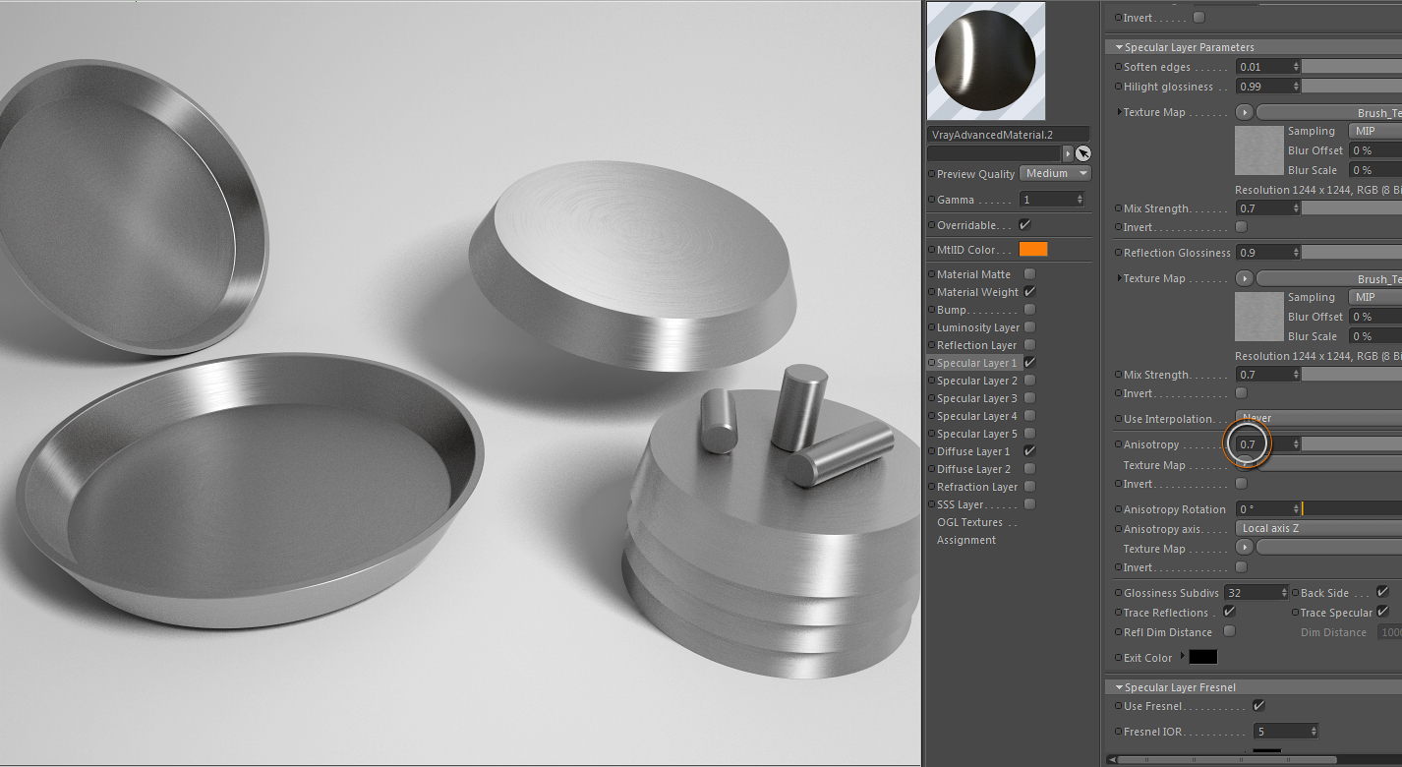1402x767 pixels.
Task: Open the Anisotropy axis dropdown
Action: click(1318, 528)
